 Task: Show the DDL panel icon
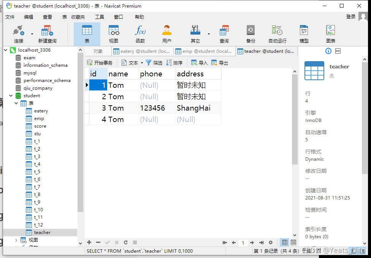tap(338, 51)
